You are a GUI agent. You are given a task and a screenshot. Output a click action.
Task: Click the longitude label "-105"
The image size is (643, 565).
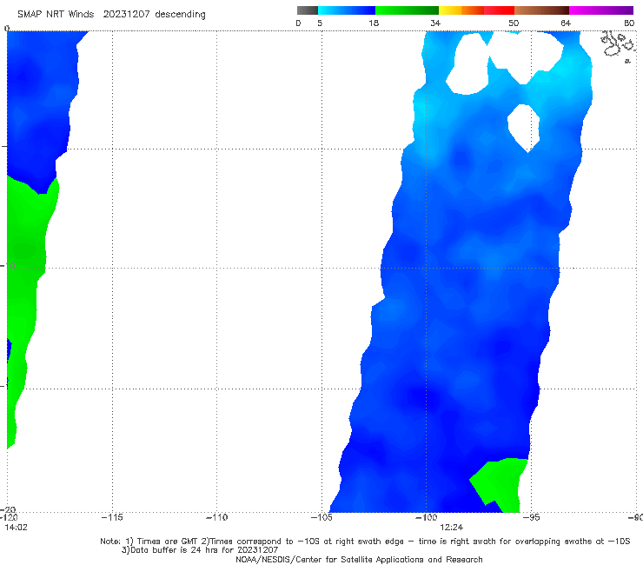coord(321,517)
